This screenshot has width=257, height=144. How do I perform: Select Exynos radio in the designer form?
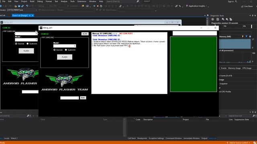(x=16, y=44)
